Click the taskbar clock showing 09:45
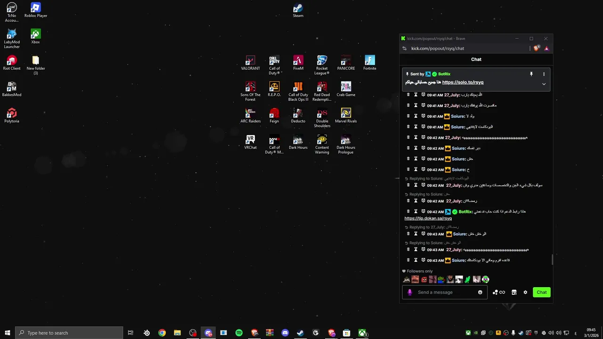The height and width of the screenshot is (339, 603). 591,333
